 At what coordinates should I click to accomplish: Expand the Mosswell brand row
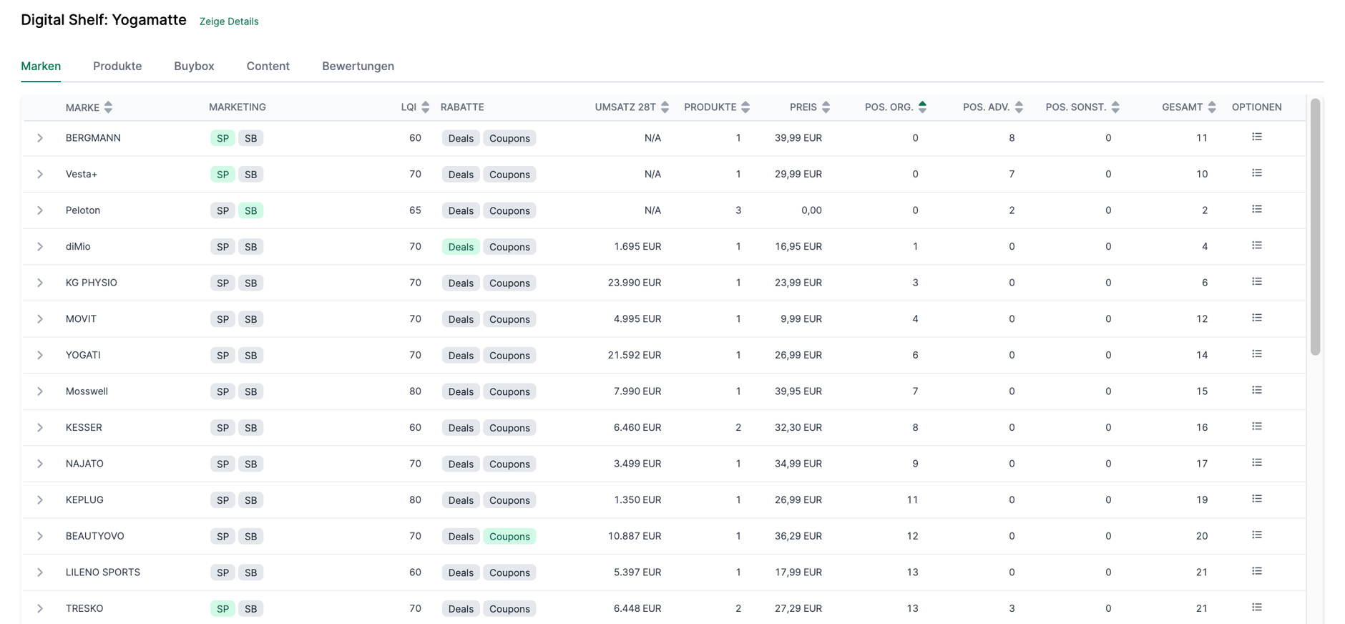[x=40, y=391]
